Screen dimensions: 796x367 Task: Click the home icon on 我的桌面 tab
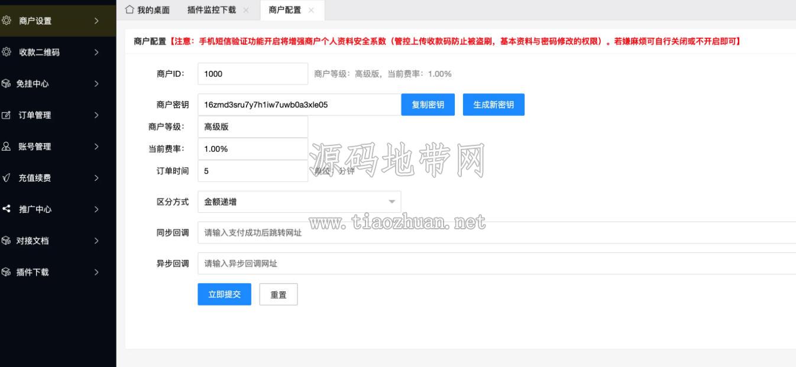pos(130,9)
